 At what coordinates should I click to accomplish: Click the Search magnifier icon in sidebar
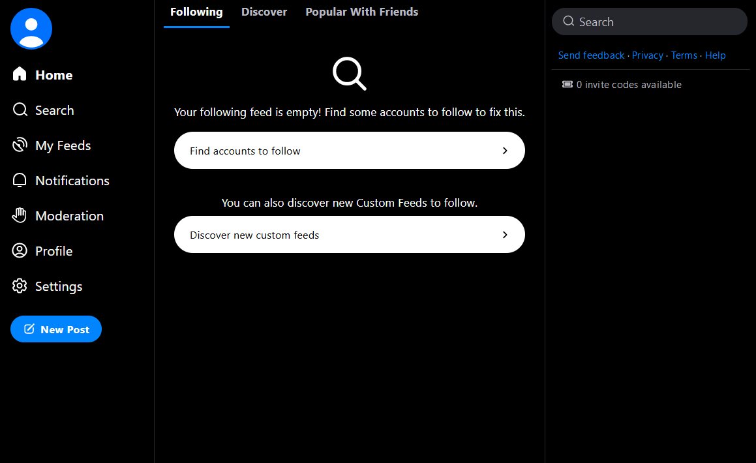pos(20,110)
